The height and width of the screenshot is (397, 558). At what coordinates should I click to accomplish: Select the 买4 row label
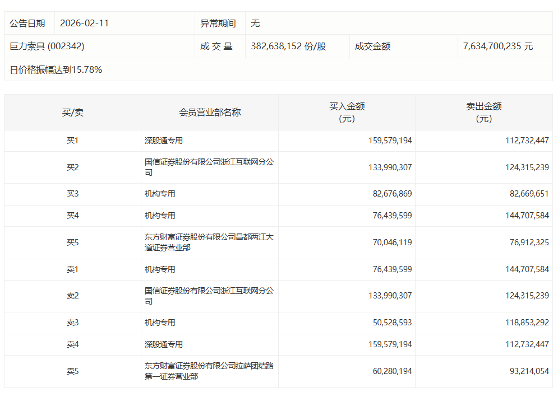(72, 216)
